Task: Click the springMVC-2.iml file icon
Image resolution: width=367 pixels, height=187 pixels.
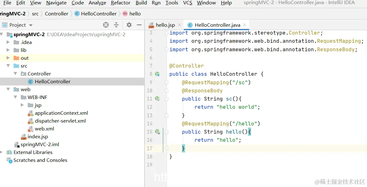Action: point(17,145)
